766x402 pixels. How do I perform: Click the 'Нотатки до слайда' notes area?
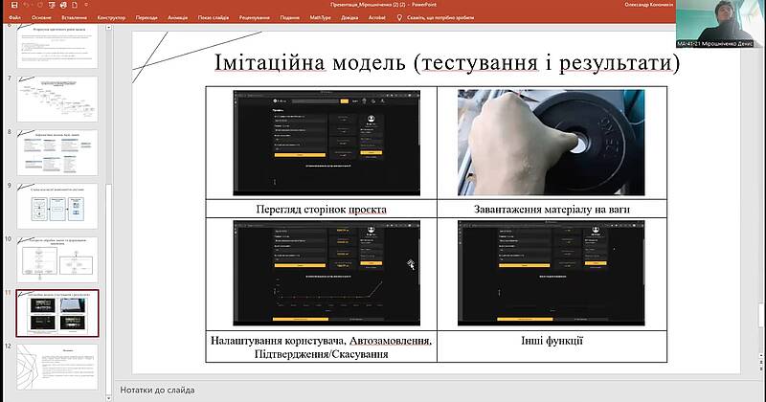[x=157, y=390]
